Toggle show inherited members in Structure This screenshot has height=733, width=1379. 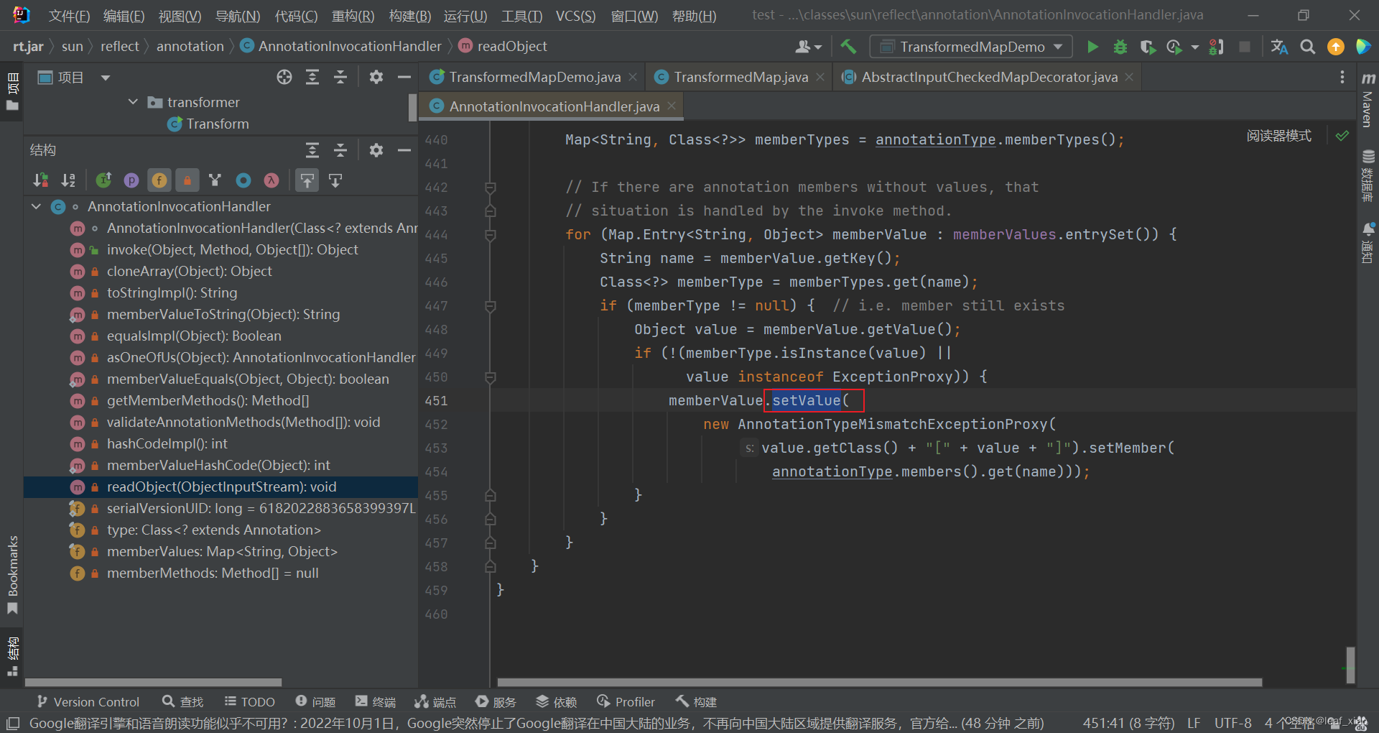pyautogui.click(x=103, y=180)
